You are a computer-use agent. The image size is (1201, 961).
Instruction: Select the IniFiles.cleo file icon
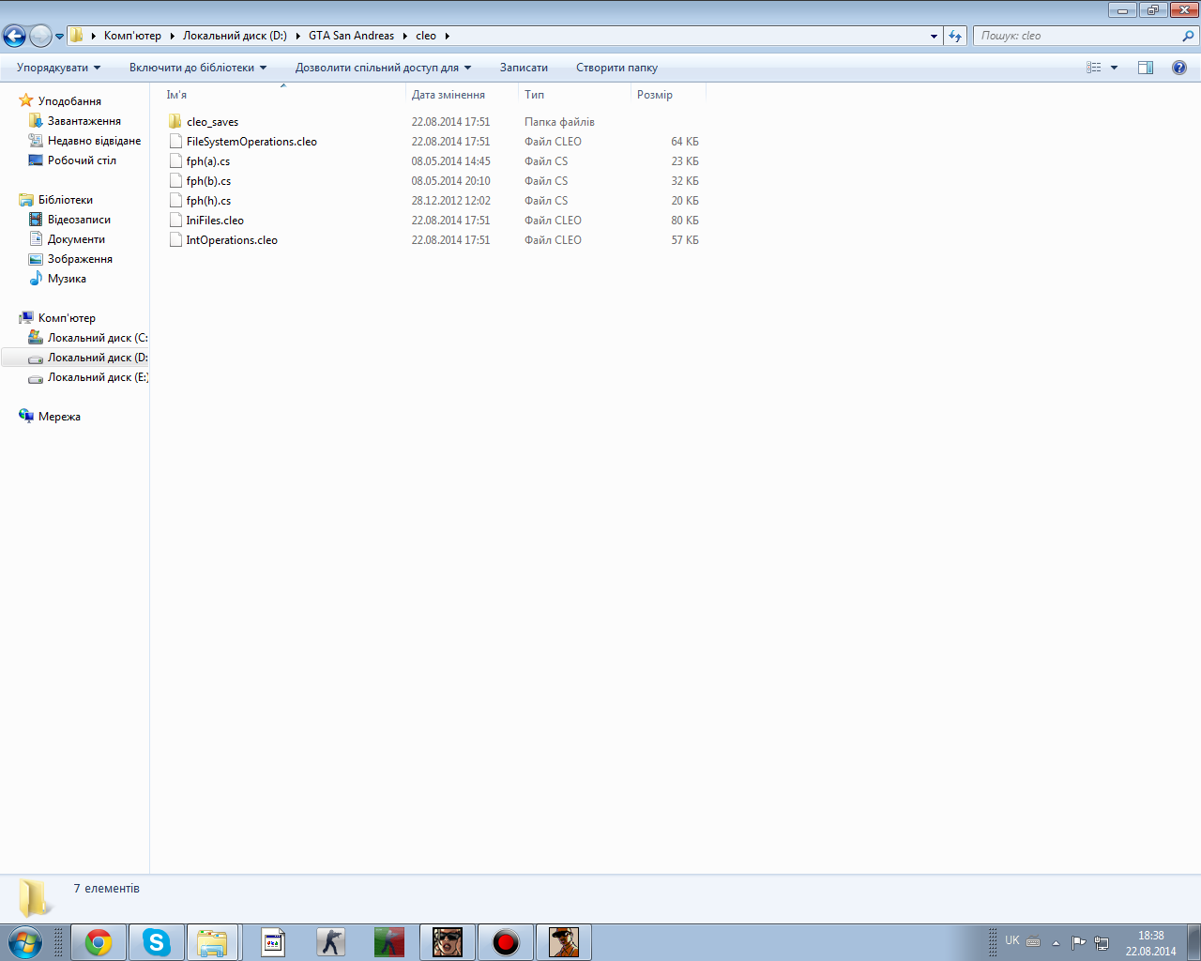[x=175, y=221]
